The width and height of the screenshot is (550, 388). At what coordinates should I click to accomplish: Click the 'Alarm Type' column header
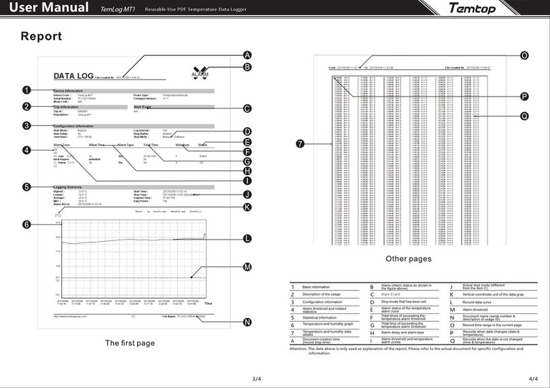125,144
